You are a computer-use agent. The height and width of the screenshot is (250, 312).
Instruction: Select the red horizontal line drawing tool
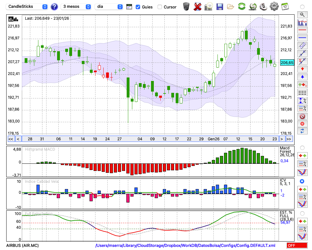point(302,30)
